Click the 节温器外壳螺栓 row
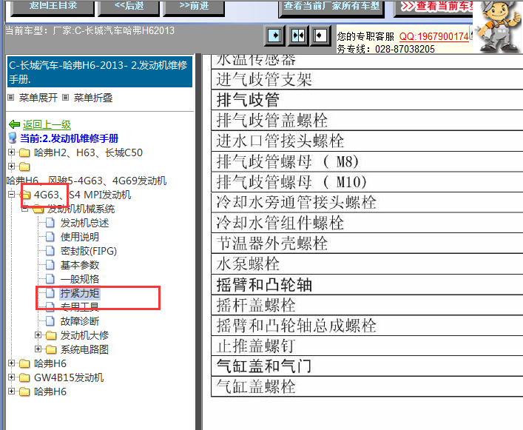523x430 pixels. (367, 243)
